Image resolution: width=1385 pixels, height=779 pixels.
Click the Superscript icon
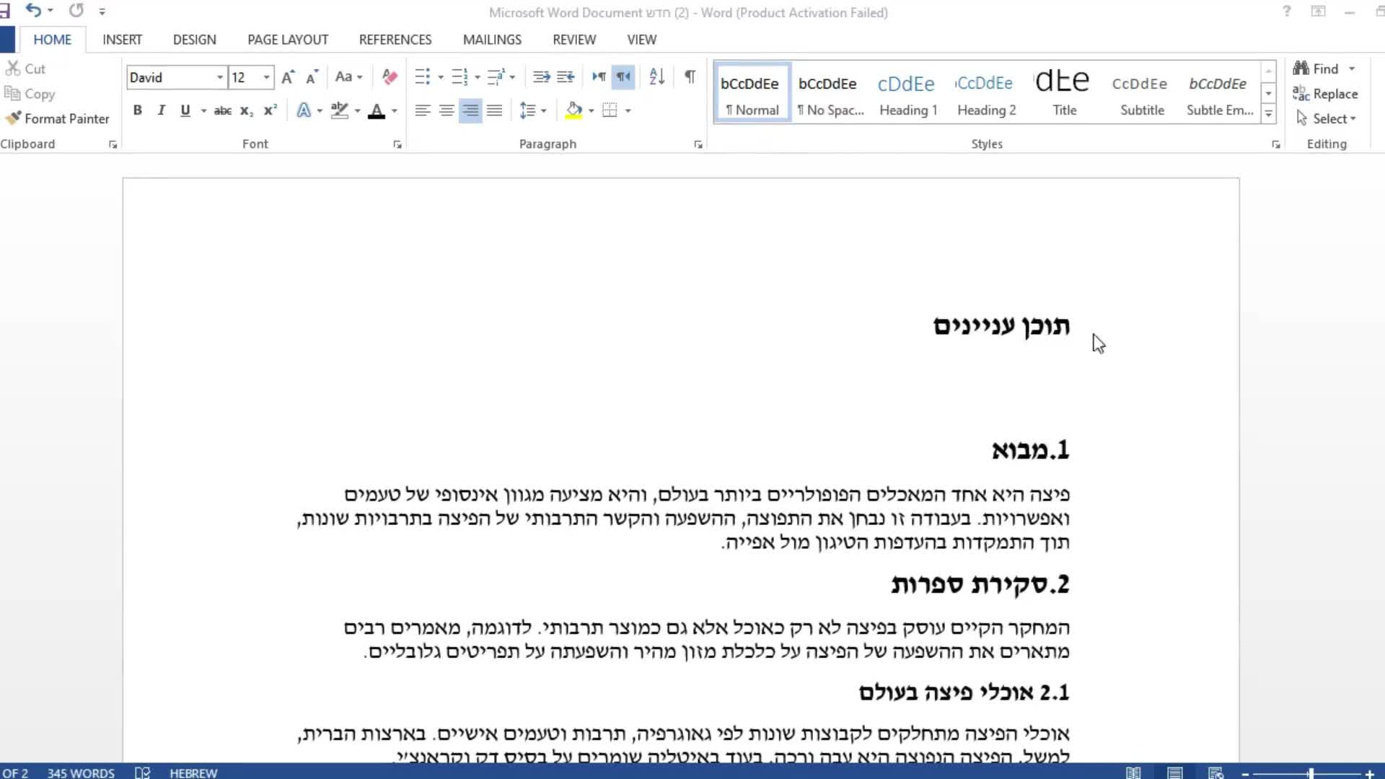tap(271, 110)
